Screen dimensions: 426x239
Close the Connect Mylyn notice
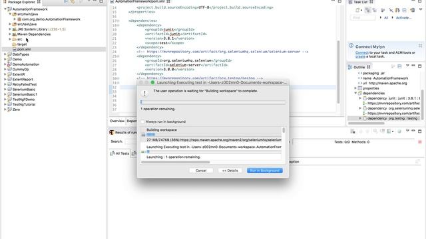(420, 46)
